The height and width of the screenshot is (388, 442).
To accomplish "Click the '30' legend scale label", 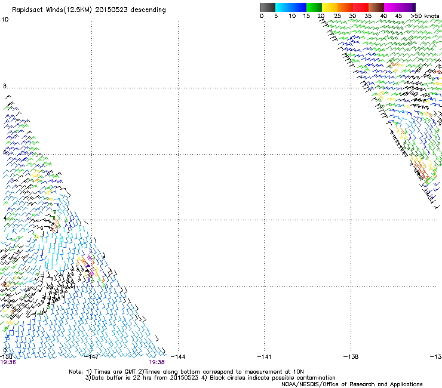I will click(x=352, y=16).
